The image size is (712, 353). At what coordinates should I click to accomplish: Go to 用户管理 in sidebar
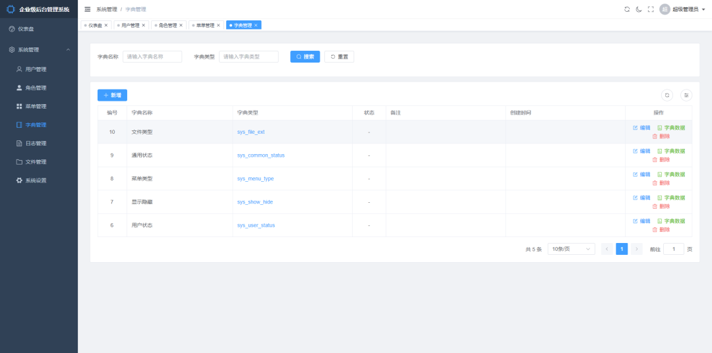click(39, 69)
